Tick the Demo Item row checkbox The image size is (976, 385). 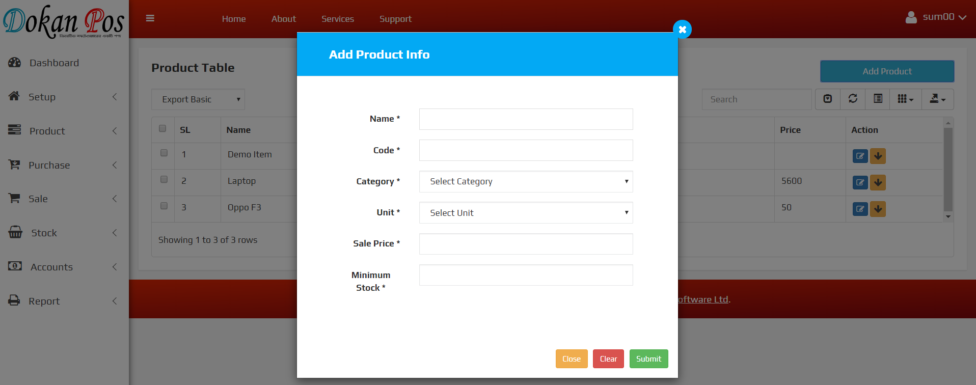click(x=164, y=153)
